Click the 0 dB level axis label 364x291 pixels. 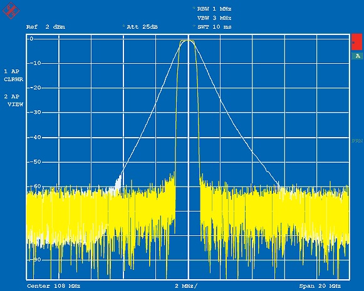[31, 39]
